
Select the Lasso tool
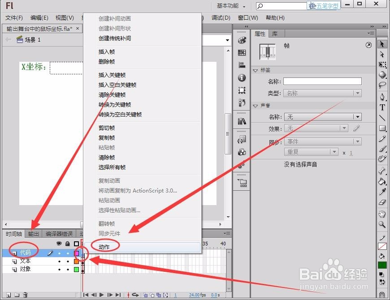[382, 85]
